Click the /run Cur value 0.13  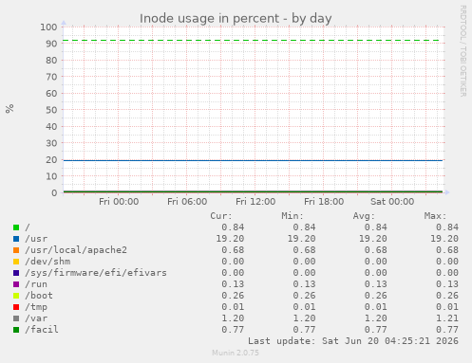tap(233, 284)
